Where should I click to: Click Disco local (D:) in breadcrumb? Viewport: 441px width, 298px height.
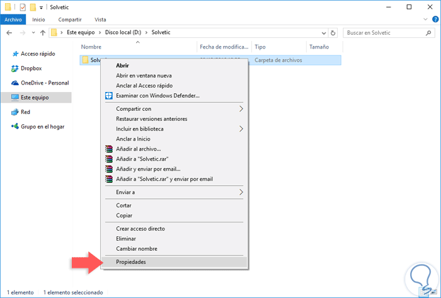tap(123, 32)
